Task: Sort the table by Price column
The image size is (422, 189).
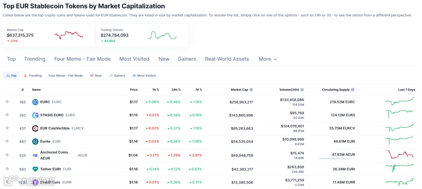Action: [x=134, y=90]
